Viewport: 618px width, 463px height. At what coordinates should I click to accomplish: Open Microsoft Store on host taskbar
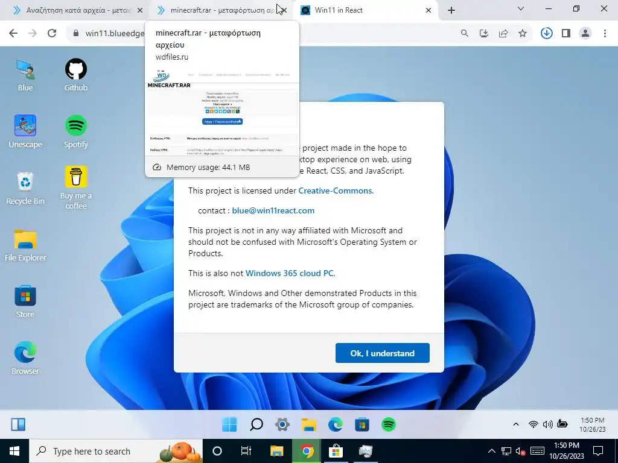pyautogui.click(x=336, y=451)
